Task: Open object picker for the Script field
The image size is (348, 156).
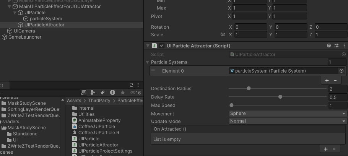Action: click(x=343, y=54)
